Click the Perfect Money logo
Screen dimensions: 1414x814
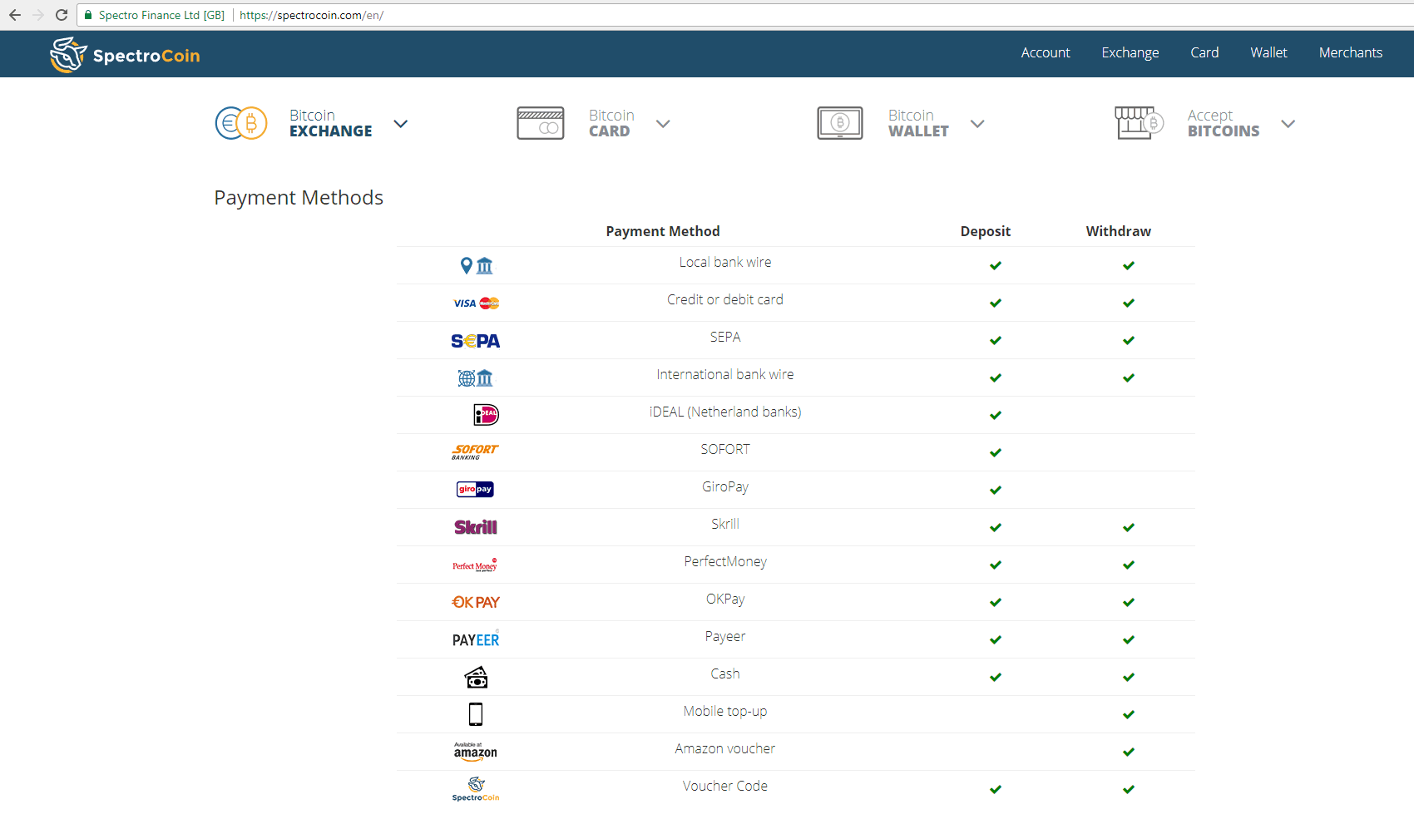pyautogui.click(x=475, y=565)
